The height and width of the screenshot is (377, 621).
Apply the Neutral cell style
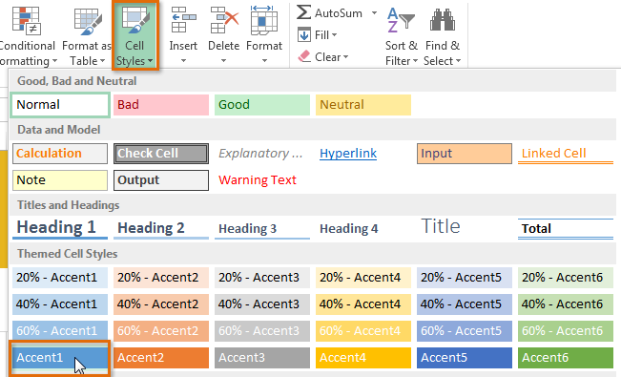363,105
